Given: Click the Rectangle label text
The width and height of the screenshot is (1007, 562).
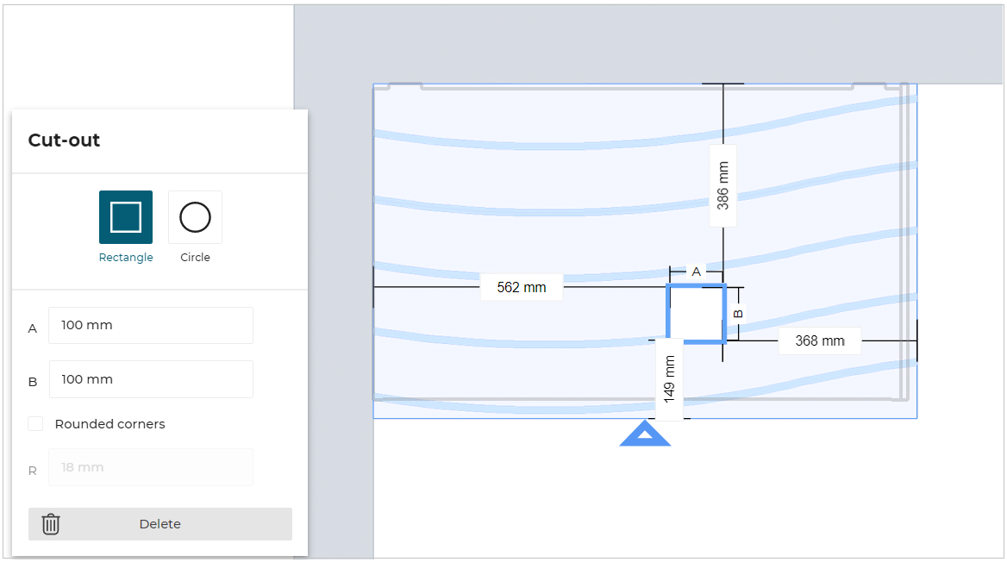Looking at the screenshot, I should point(126,258).
